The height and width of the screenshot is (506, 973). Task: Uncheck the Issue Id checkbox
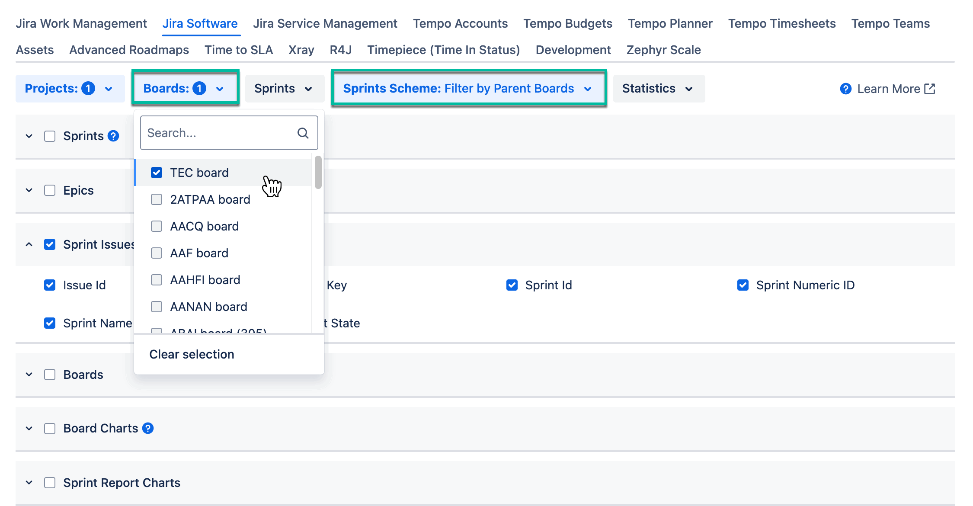click(x=49, y=285)
